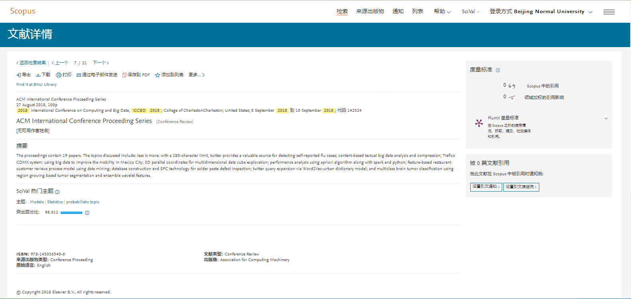The image size is (631, 299).
Task: Expand the 更多 options dropdown
Action: pyautogui.click(x=197, y=75)
